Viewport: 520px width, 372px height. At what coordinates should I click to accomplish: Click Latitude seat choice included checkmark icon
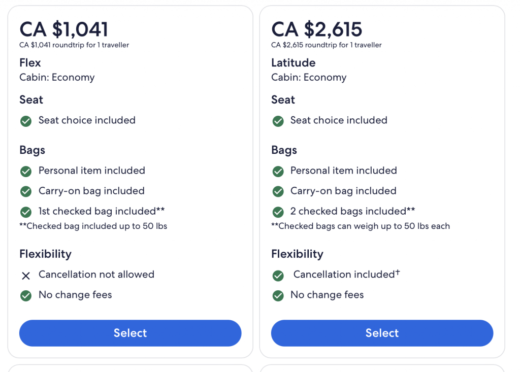pyautogui.click(x=278, y=121)
